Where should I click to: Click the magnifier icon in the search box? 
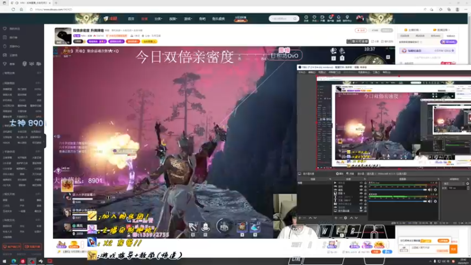(x=295, y=19)
